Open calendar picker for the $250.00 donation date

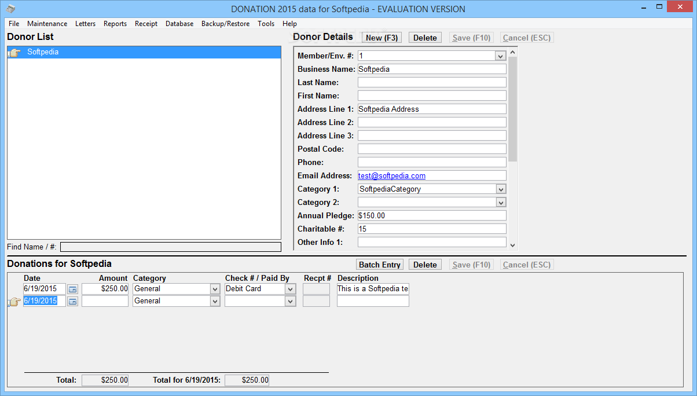[72, 289]
